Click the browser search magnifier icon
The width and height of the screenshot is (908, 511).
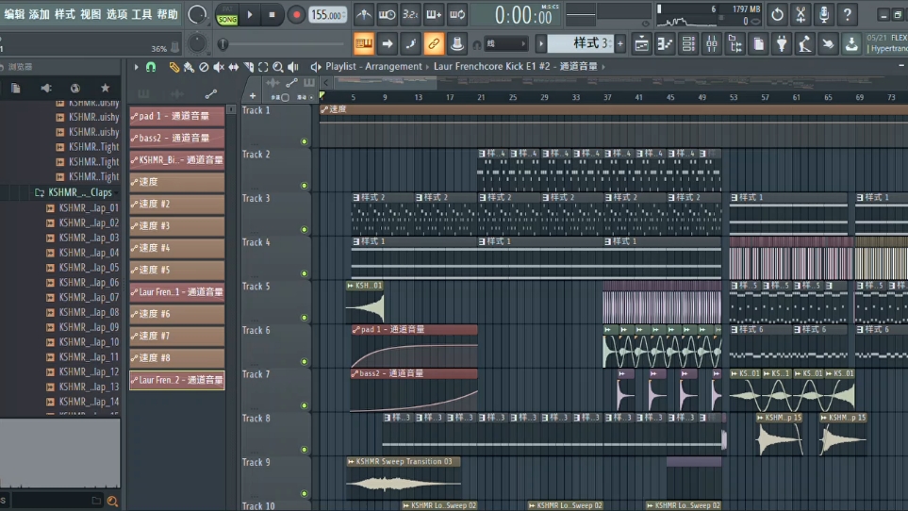pyautogui.click(x=112, y=502)
